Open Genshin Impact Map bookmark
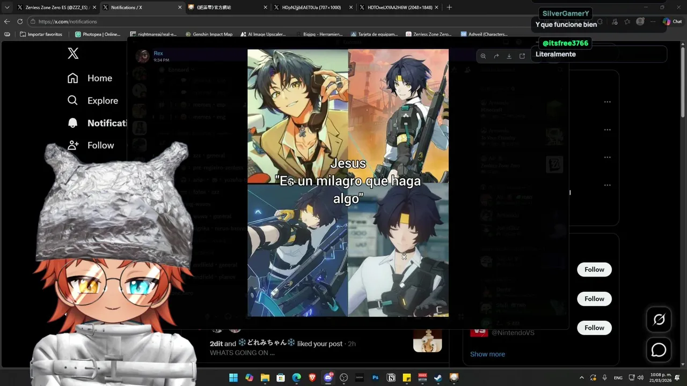 (x=209, y=34)
